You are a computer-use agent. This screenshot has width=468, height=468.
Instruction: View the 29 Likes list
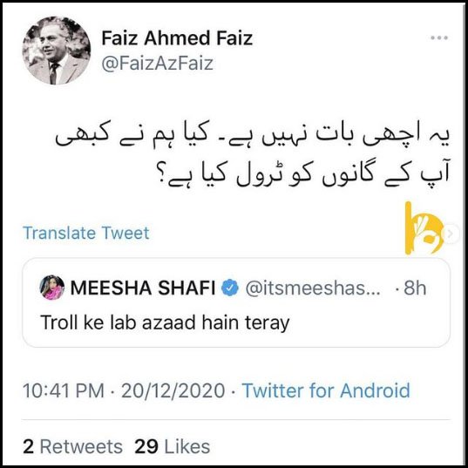pos(173,446)
